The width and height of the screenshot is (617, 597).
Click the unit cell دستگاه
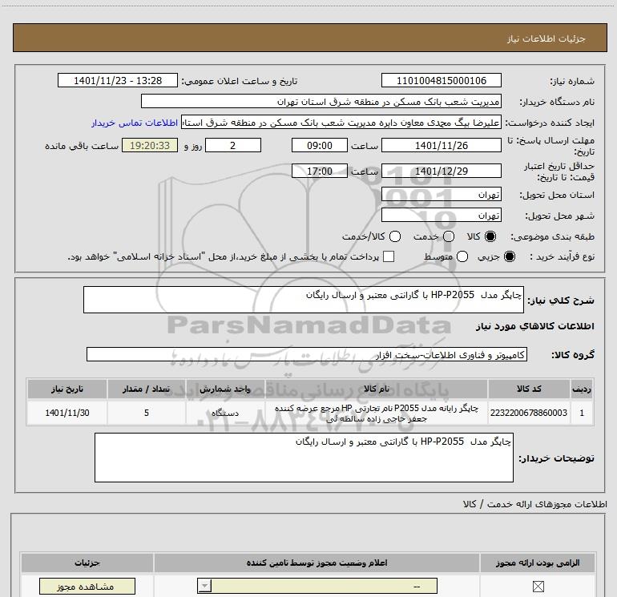tap(225, 413)
